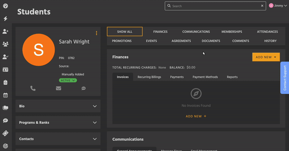Call Sarah Wright via phone icon
The image size is (289, 151).
pyautogui.click(x=33, y=88)
